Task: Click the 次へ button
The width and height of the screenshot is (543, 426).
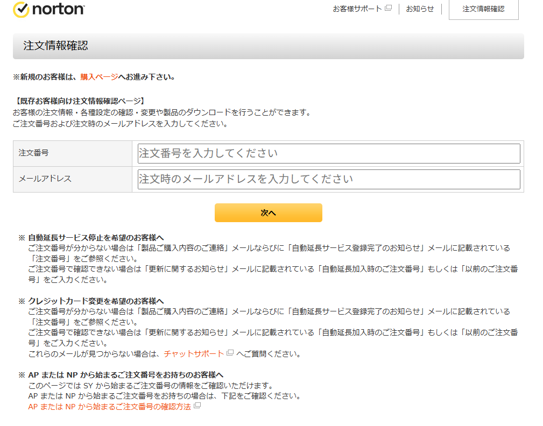Action: click(269, 213)
